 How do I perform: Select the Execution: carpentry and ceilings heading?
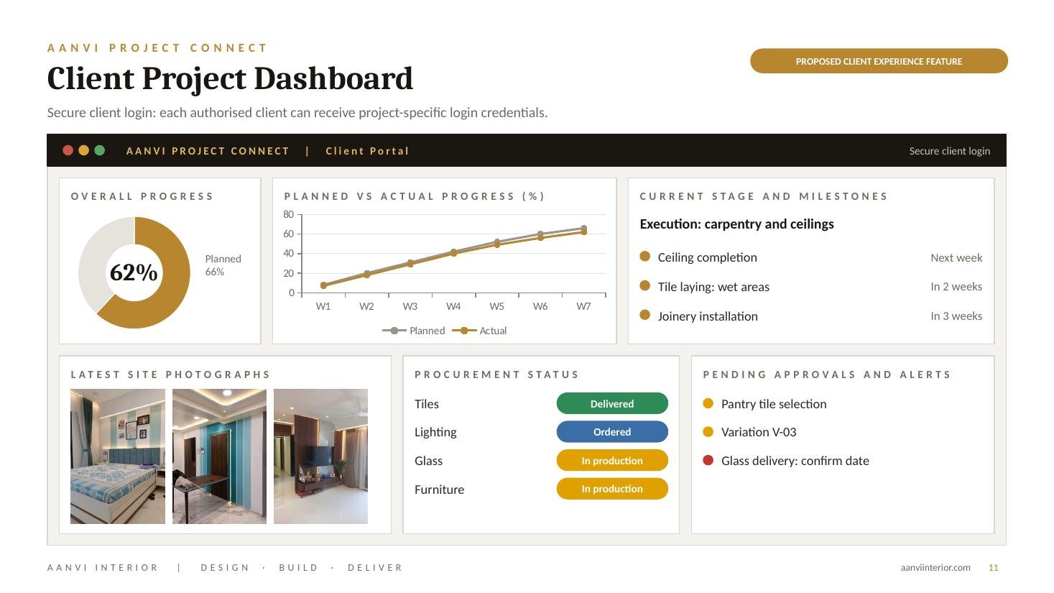pos(736,224)
